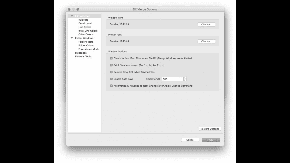The image size is (290, 163).
Task: Choose a new Printer Font
Action: [x=207, y=41]
